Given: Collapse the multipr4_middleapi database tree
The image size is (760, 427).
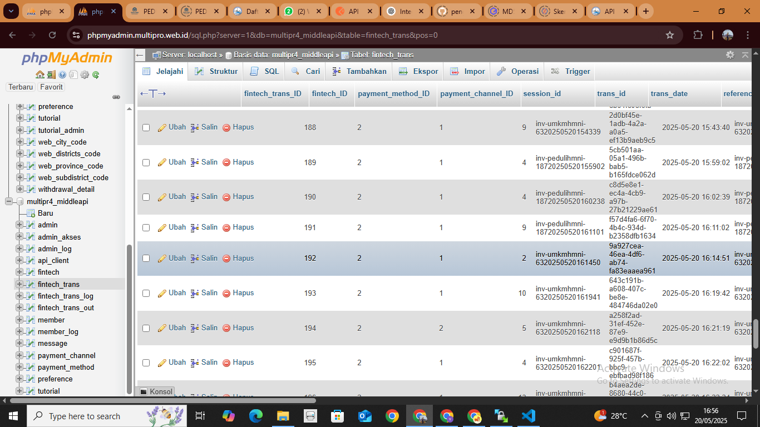Looking at the screenshot, I should tap(9, 201).
